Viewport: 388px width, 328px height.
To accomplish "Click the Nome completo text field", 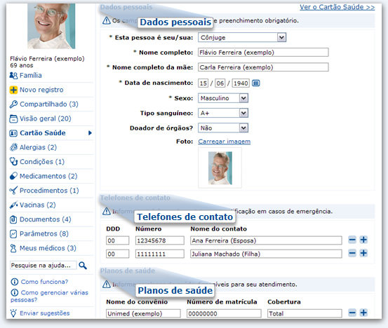I will [x=263, y=53].
